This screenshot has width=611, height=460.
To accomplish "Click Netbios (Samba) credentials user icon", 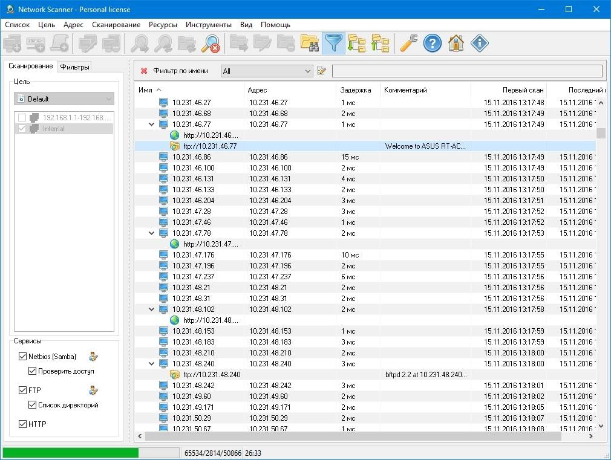I will click(94, 356).
